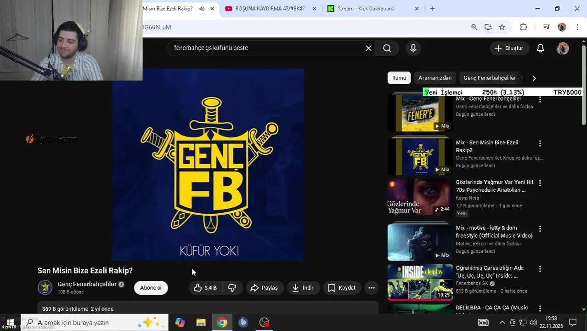Open Chrome zoom magnifier in address bar
This screenshot has width=587, height=331.
(474, 27)
